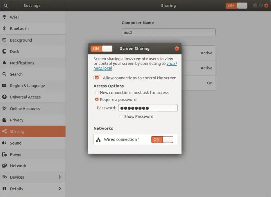Click the Search magnifier icon in sidebar

4,74
